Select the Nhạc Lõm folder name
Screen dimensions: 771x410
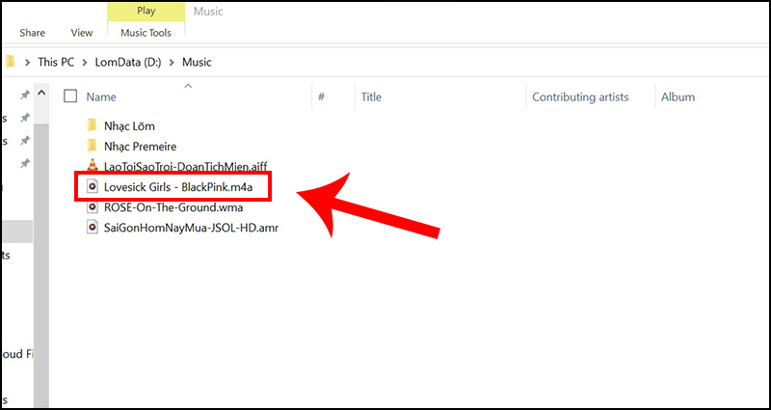pos(129,126)
